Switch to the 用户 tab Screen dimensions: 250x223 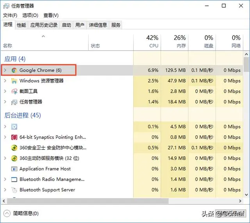pos(80,25)
